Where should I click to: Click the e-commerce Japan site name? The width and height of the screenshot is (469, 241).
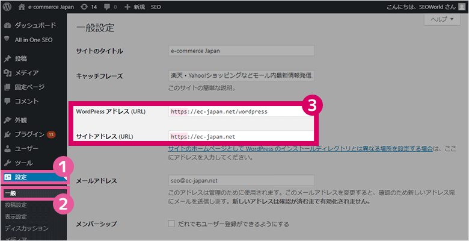coord(51,7)
